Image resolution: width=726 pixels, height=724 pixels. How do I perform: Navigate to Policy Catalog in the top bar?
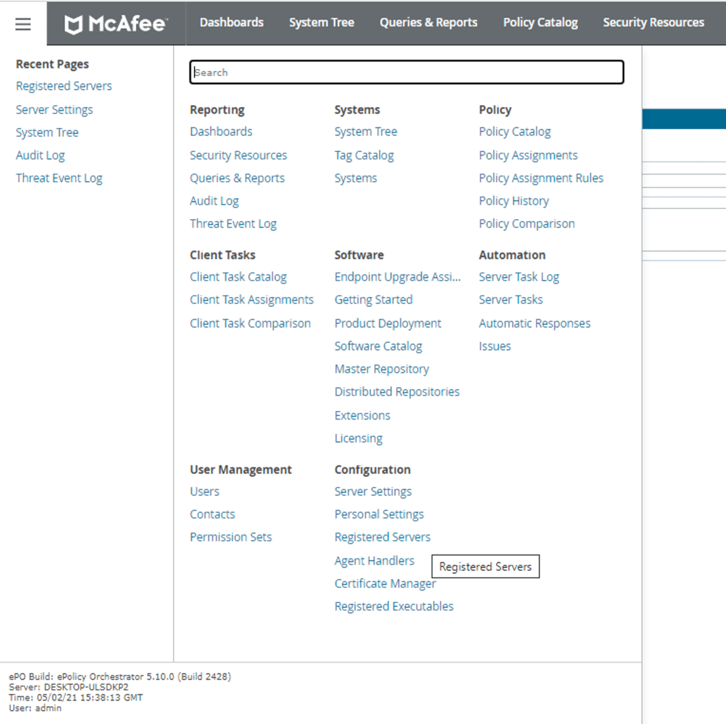tap(540, 22)
